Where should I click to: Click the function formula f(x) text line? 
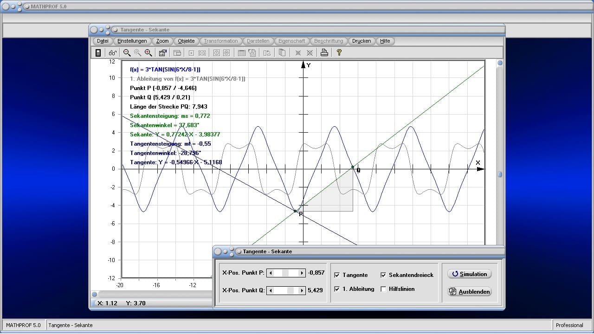pyautogui.click(x=165, y=69)
